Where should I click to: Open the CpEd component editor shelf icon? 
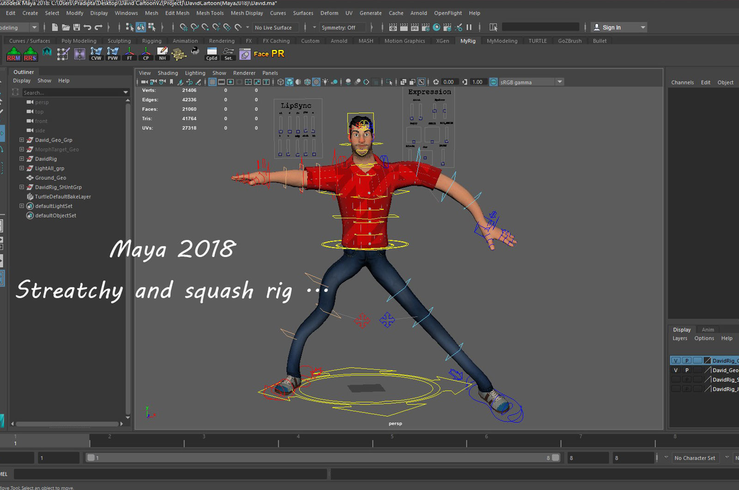coord(212,54)
